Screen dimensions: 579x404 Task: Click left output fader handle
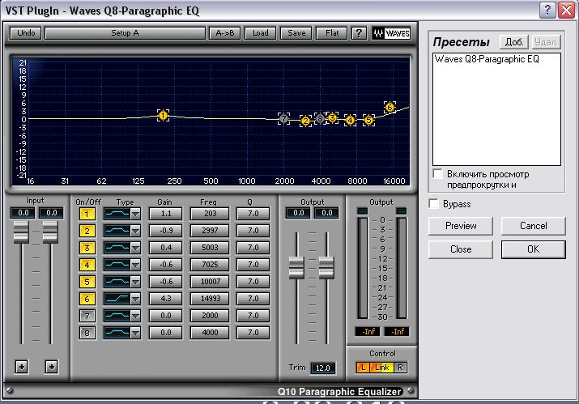296,268
